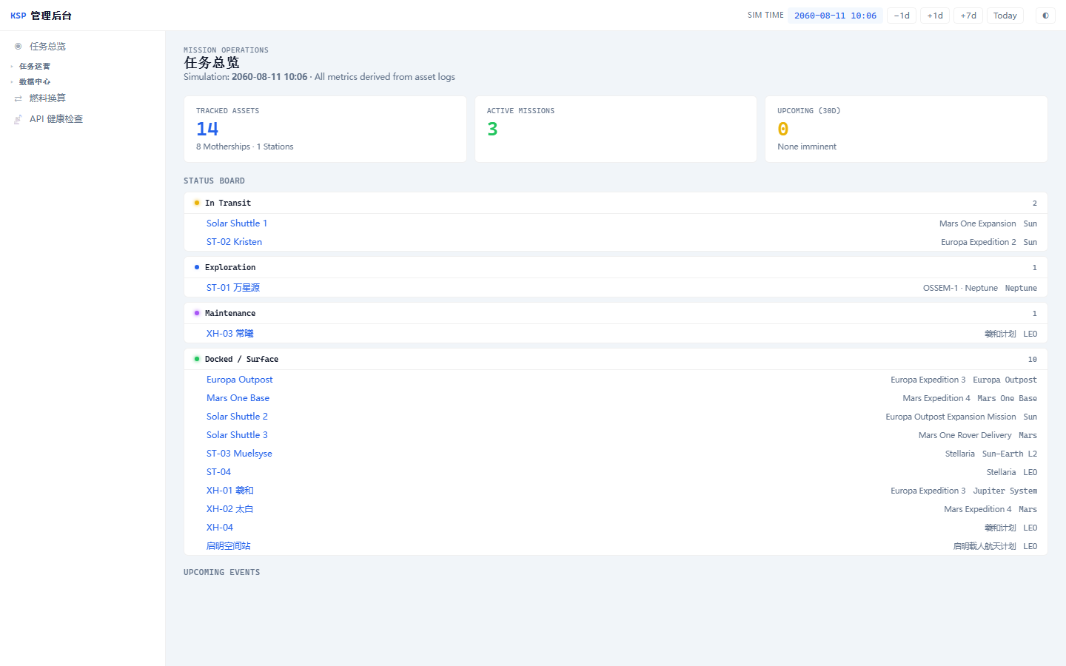Reset simulation time with Today button
This screenshot has width=1066, height=666.
[x=1005, y=16]
